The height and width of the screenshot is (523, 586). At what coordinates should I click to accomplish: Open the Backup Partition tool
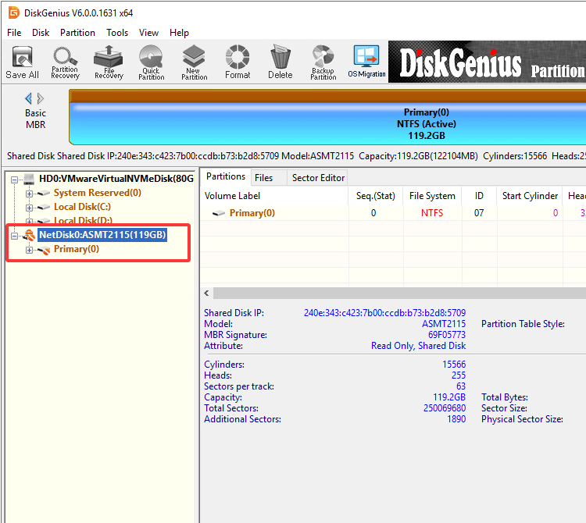(x=323, y=62)
